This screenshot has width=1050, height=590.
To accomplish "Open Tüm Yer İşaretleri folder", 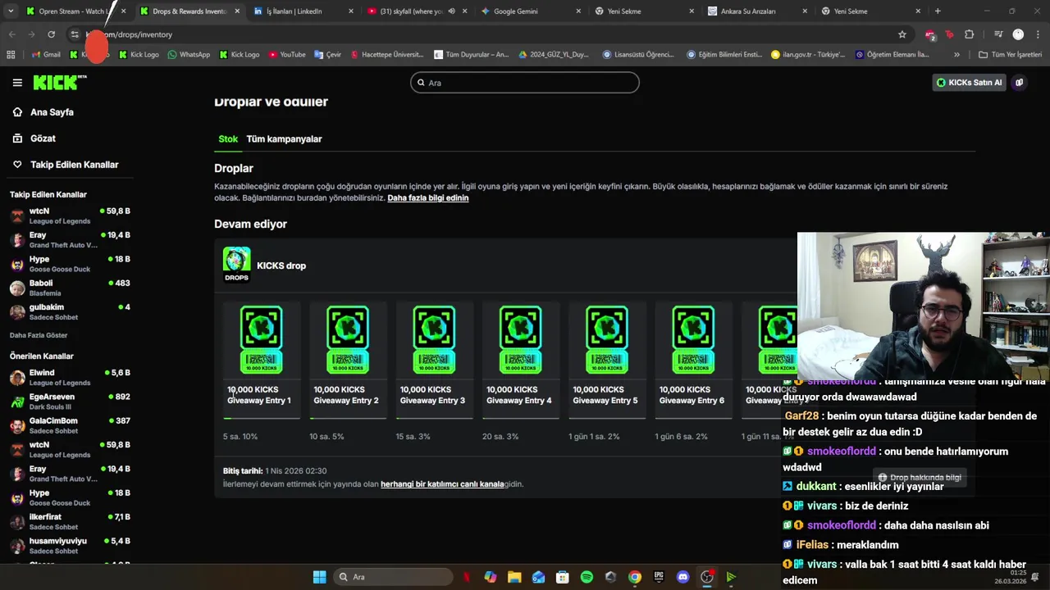I will (1010, 55).
